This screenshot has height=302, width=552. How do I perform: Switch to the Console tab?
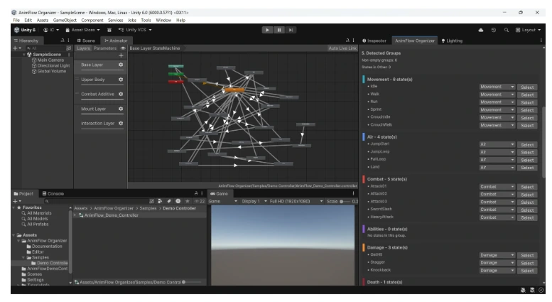[x=53, y=193]
